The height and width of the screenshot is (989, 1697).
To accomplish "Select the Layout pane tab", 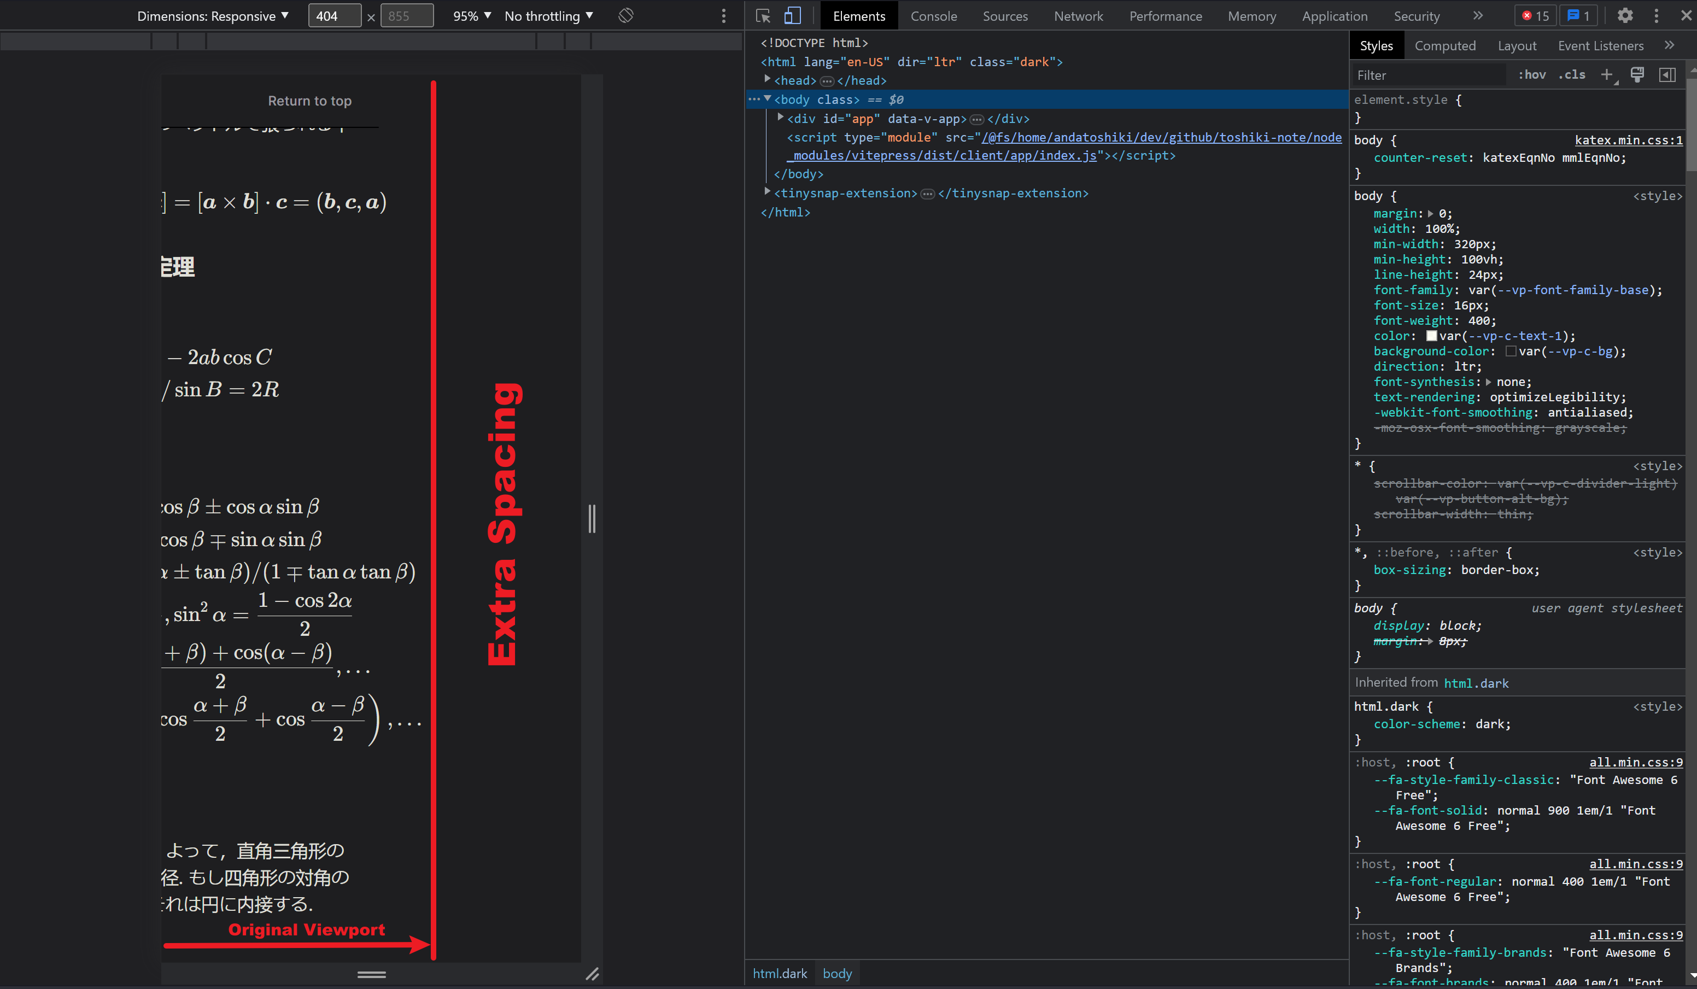I will tap(1517, 45).
